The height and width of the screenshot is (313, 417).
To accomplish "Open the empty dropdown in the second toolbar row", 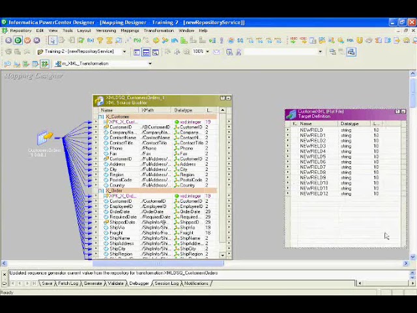I will pyautogui.click(x=320, y=52).
